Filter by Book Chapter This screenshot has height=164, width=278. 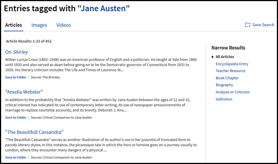tap(227, 78)
